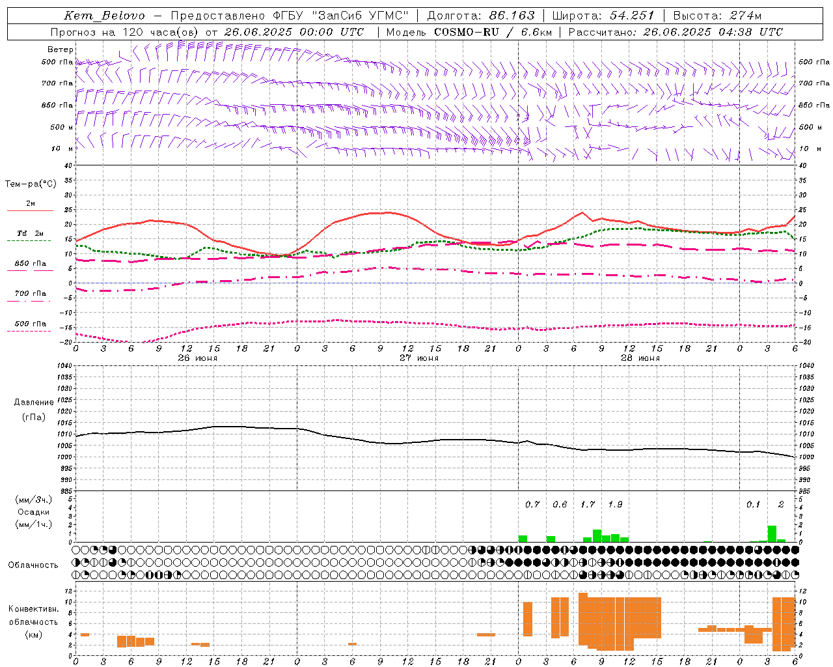This screenshot has width=833, height=667.
Task: Select the Широта: 54.251 header value
Action: point(603,16)
